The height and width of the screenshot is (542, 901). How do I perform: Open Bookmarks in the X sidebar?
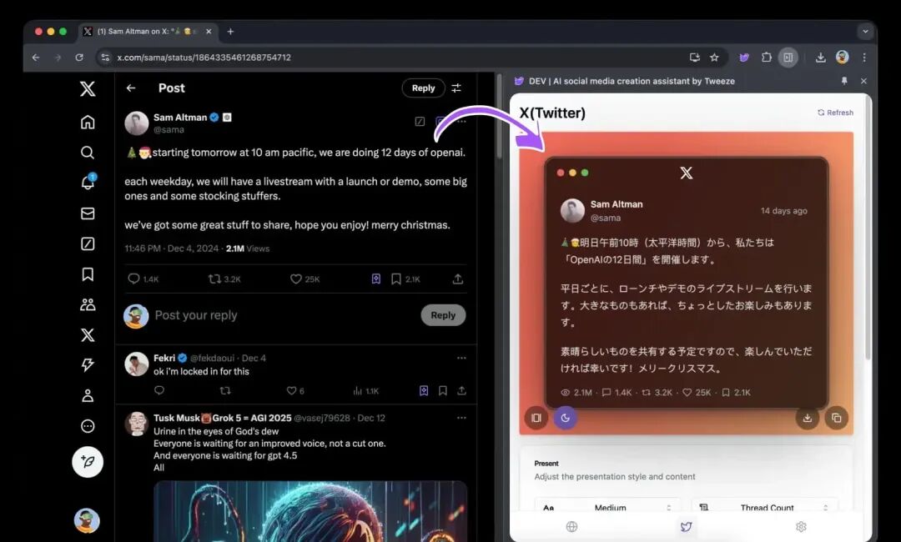88,274
